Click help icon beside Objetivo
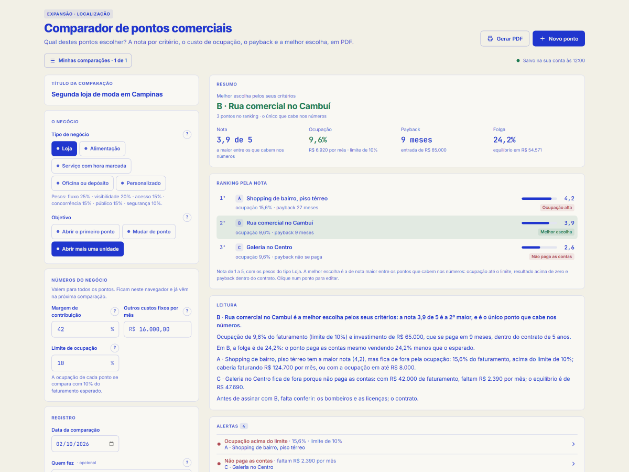 (187, 217)
